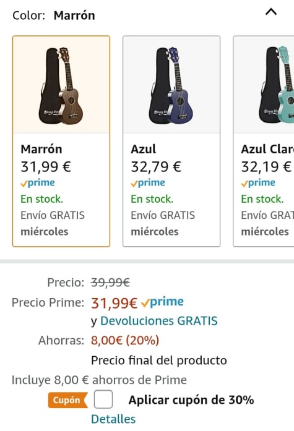Click the 31,99 € price on Marrón card
The height and width of the screenshot is (431, 294).
[x=46, y=166]
